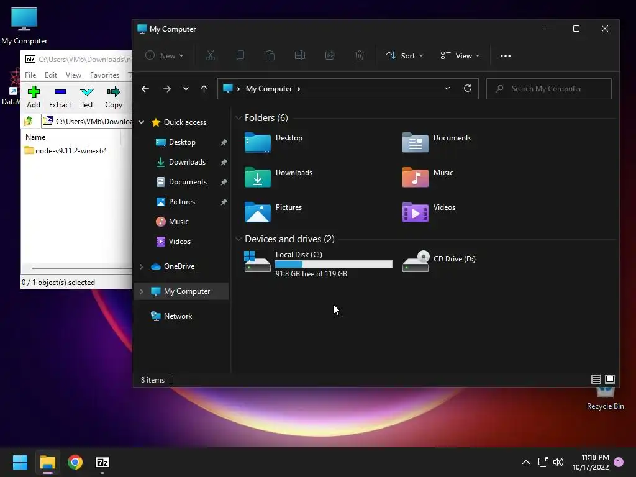Go up one level with the up arrow
Screen dimensions: 636x477
(x=204, y=89)
